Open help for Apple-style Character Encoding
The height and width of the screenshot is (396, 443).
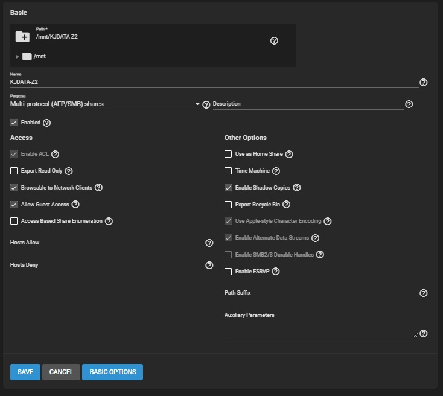click(328, 221)
